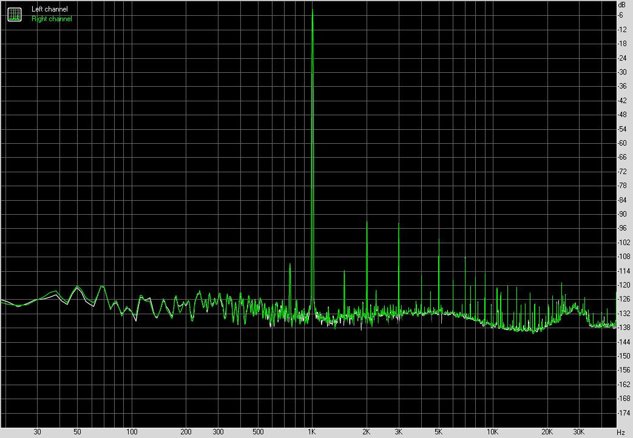
Task: Click the 10K label on the frequency axis
Action: coord(493,432)
